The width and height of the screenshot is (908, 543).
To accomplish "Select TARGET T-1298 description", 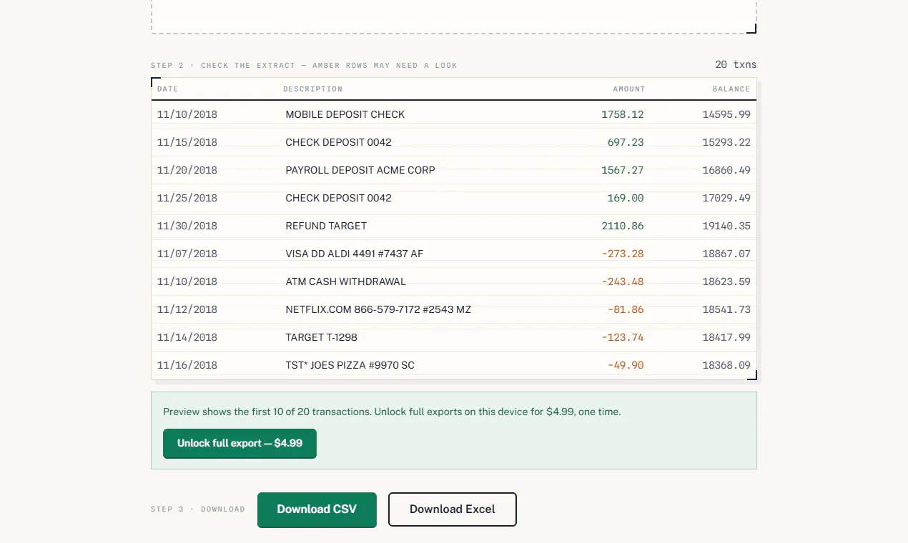I will (322, 337).
